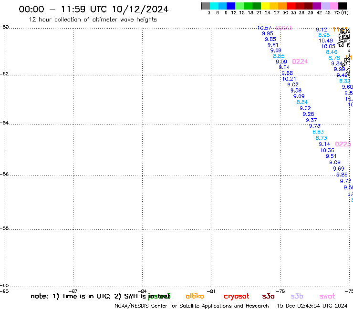Screen dimensions: 353x310
Task: Click the wave height value 9.22
Action: click(305, 108)
